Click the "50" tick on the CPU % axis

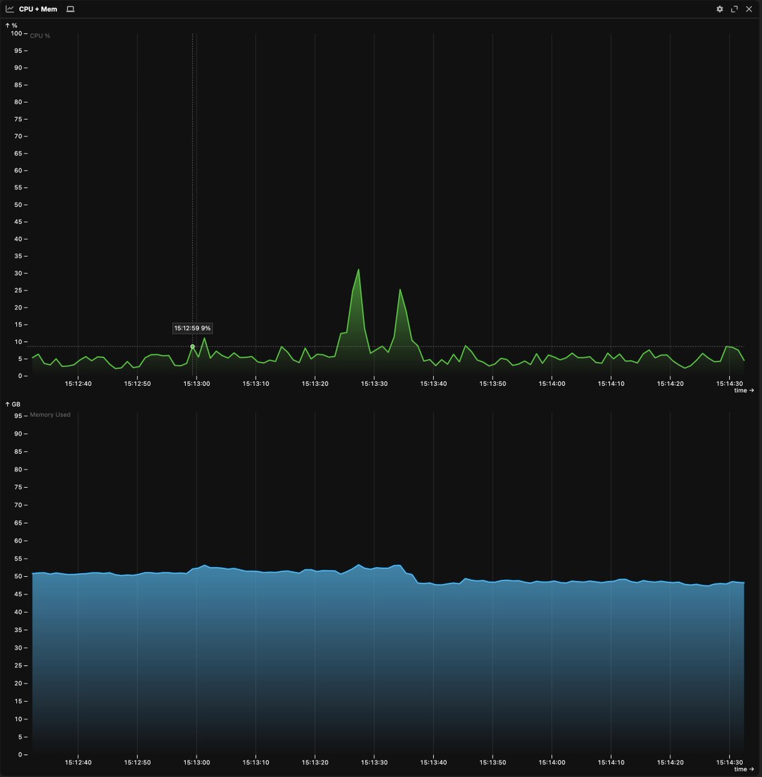[x=18, y=205]
